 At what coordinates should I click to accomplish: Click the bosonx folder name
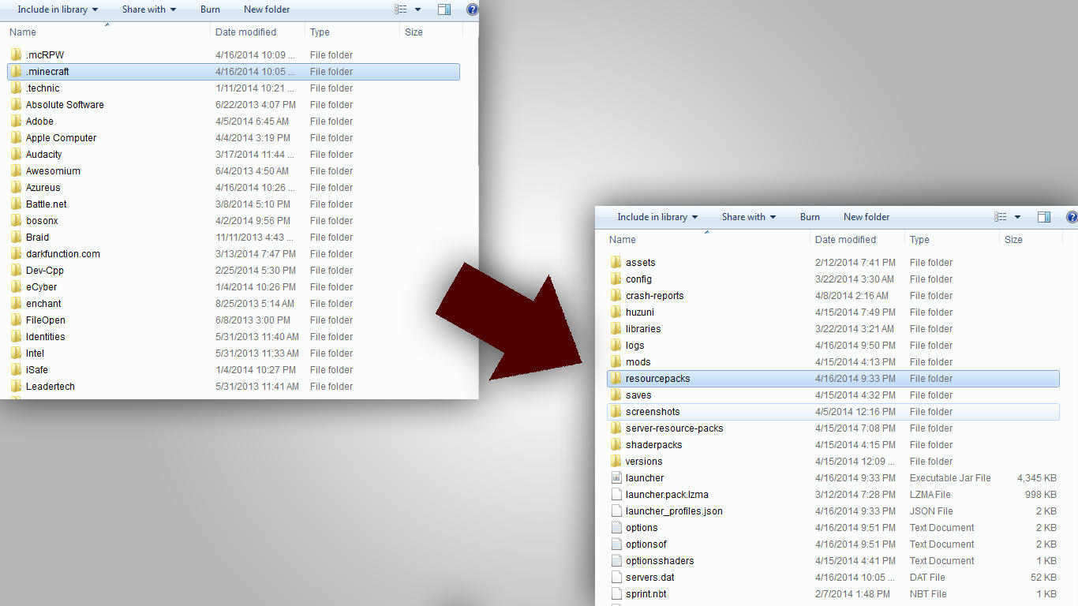(x=42, y=220)
